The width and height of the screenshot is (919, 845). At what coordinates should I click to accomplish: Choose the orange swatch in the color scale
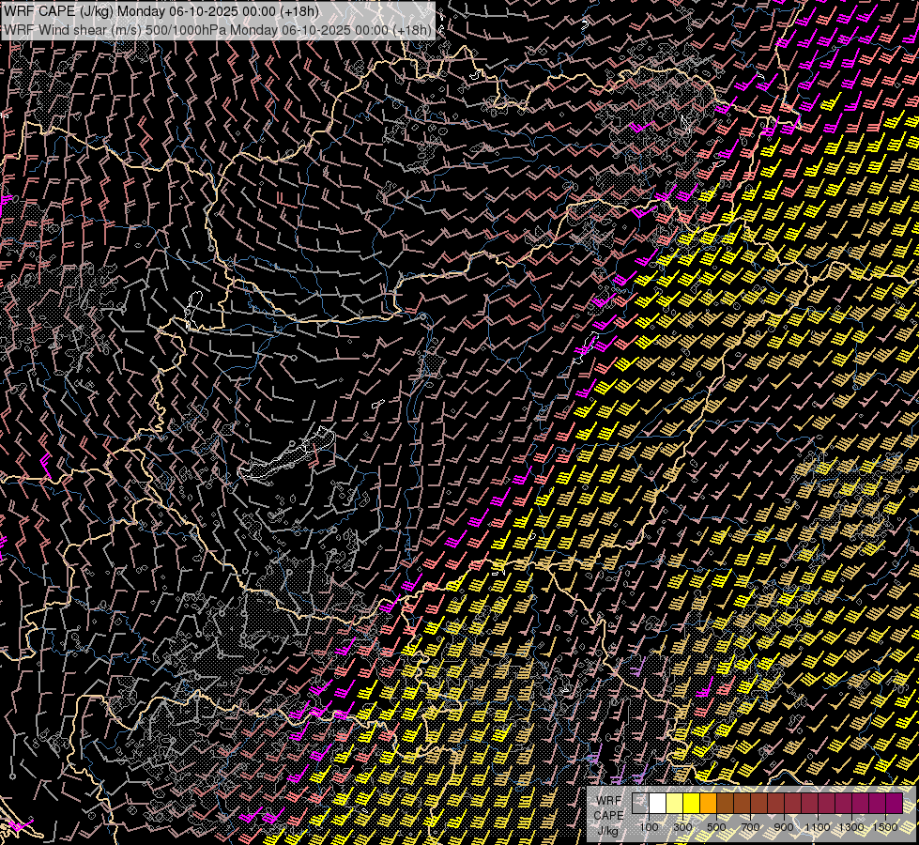(x=708, y=803)
